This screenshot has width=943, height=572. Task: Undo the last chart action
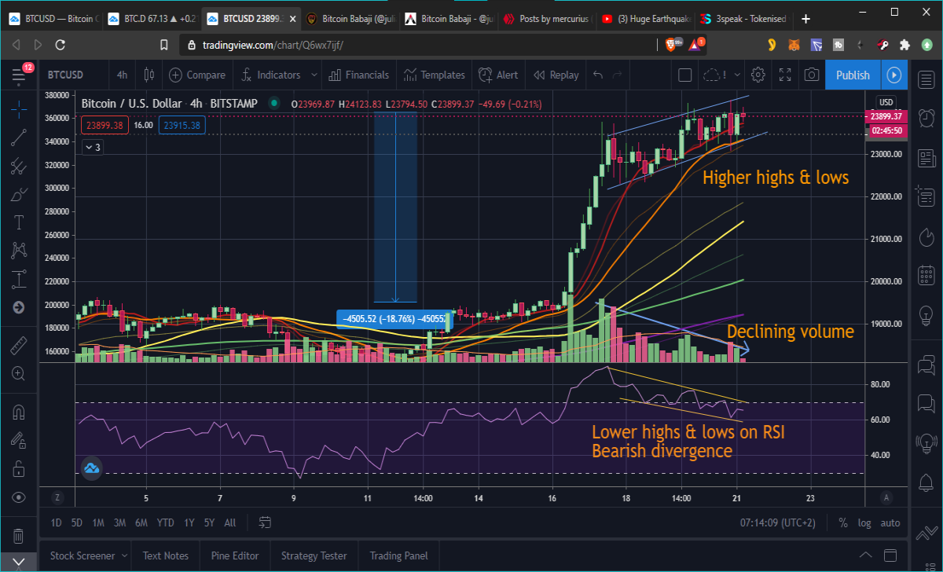point(598,75)
